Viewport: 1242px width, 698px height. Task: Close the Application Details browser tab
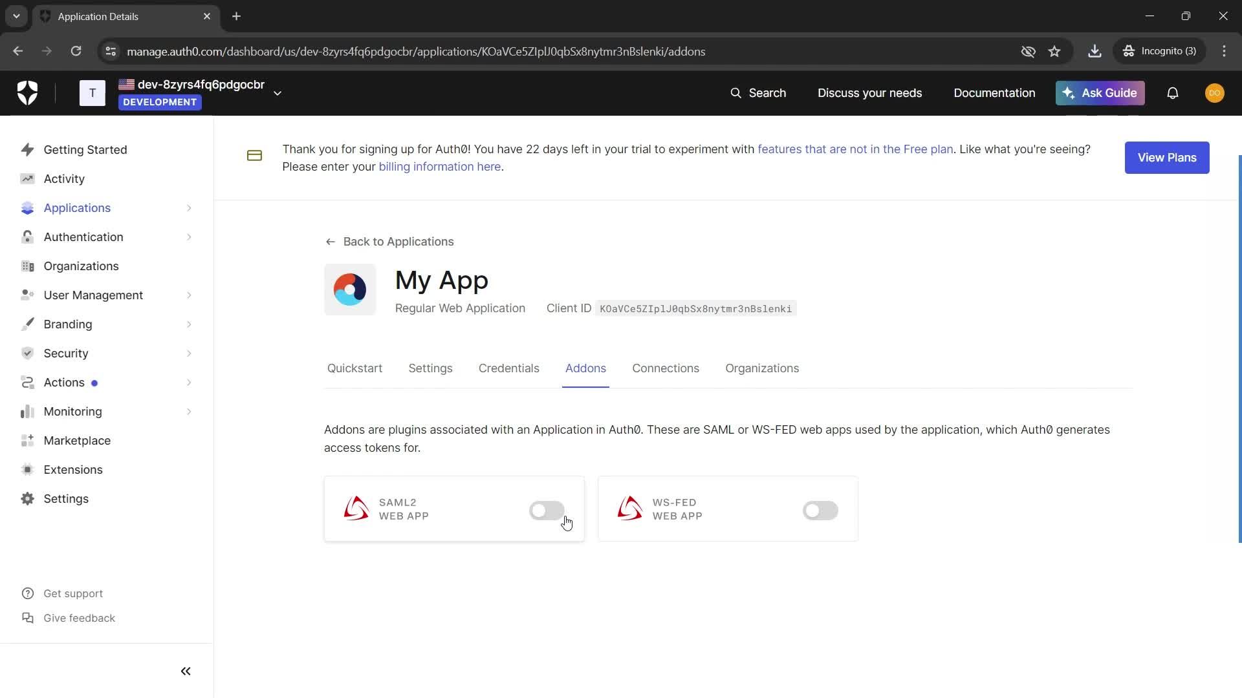click(207, 16)
